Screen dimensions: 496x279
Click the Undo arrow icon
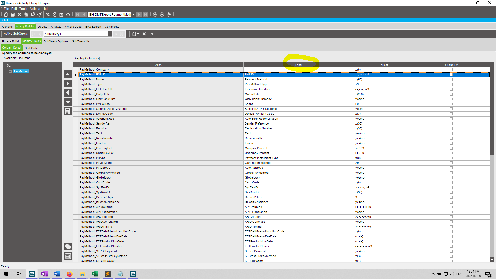pyautogui.click(x=68, y=14)
